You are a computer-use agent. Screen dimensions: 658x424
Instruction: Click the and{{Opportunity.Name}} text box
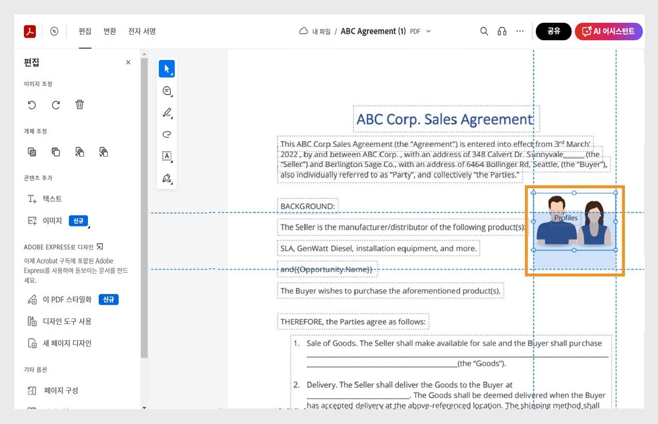point(327,269)
